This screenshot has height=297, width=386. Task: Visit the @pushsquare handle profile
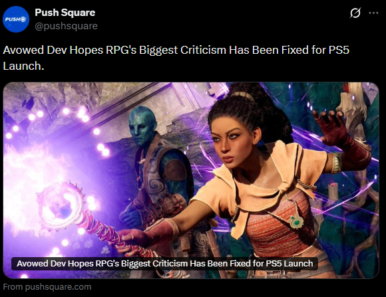click(x=67, y=26)
